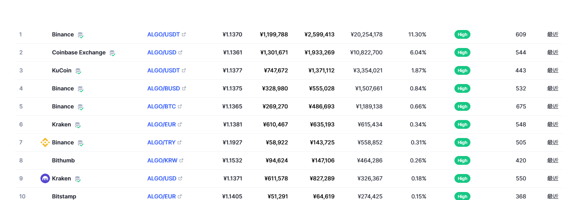Click price ¥1.1370 in row 1

[x=232, y=34]
